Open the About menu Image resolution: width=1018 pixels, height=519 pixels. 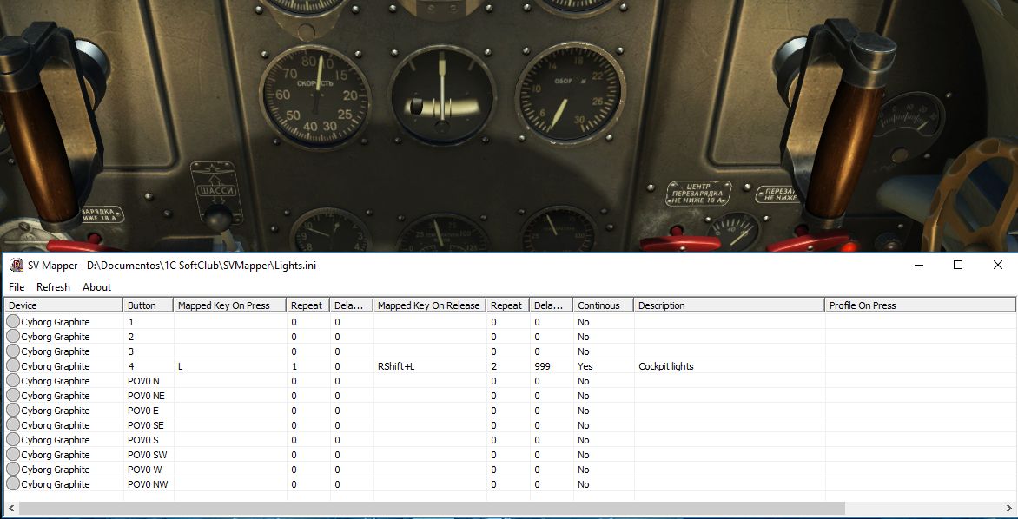click(96, 286)
